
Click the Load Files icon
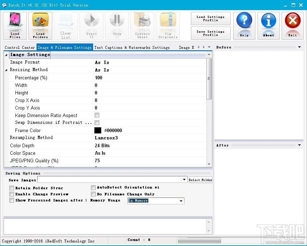[x=15, y=26]
